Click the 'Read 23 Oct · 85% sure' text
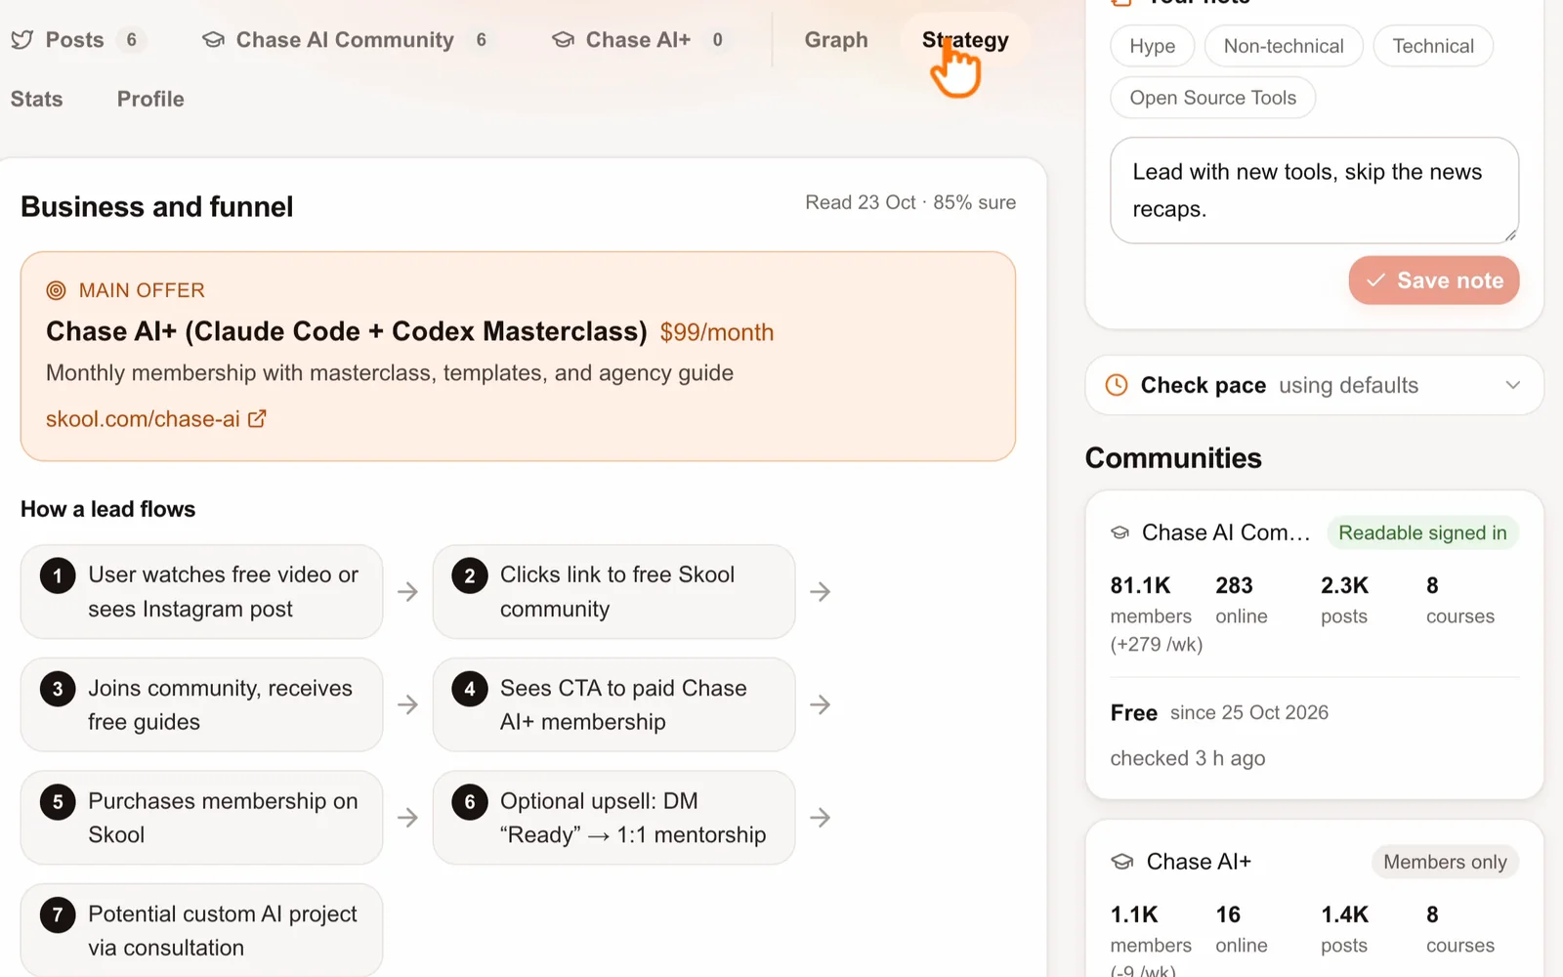Screen dimensions: 1563x977 click(x=910, y=202)
